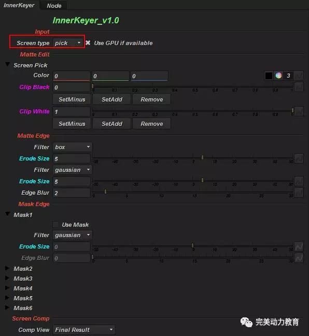Click animation curve icon beside Clip Black
Image resolution: width=309 pixels, height=336 pixels.
coord(299,87)
